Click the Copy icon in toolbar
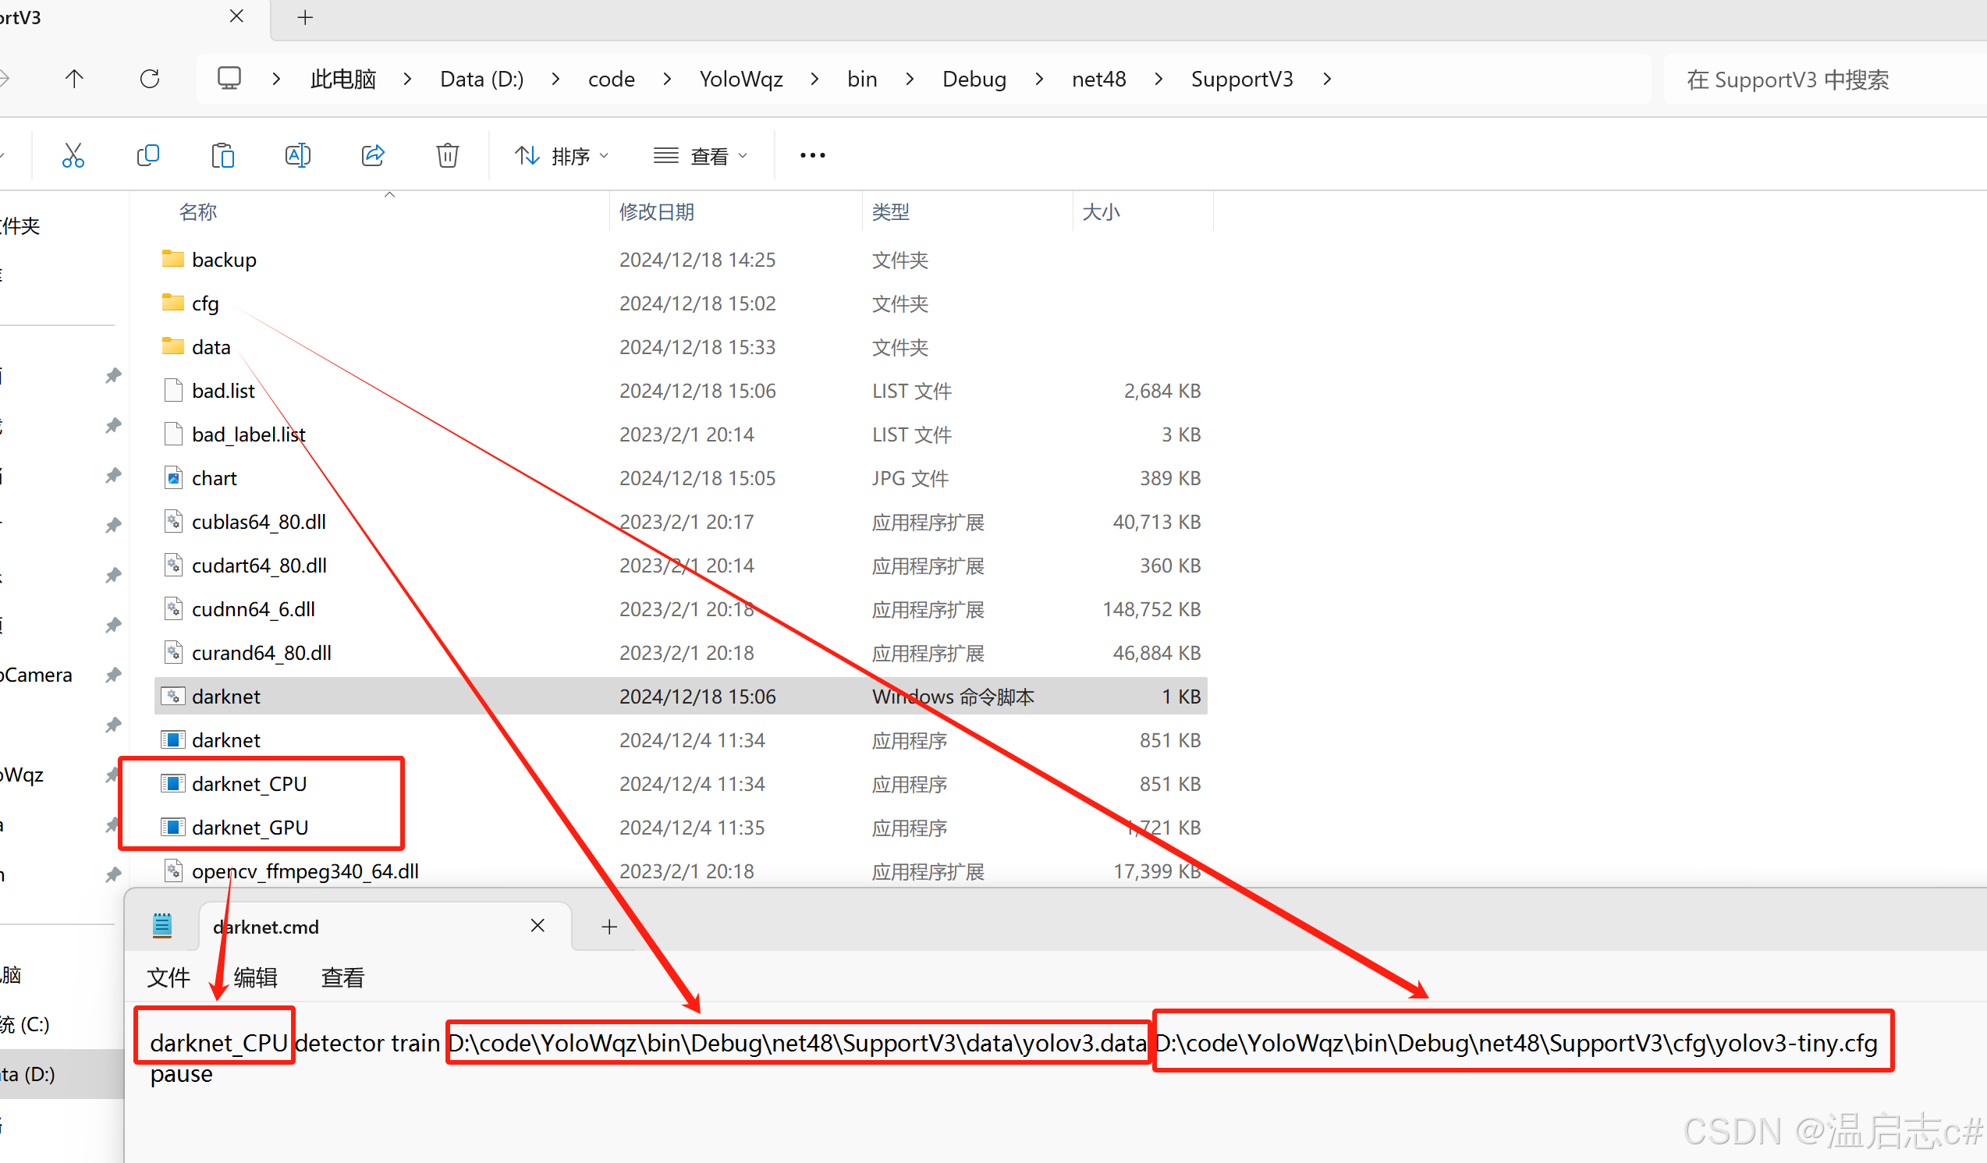The height and width of the screenshot is (1163, 1987). (147, 155)
